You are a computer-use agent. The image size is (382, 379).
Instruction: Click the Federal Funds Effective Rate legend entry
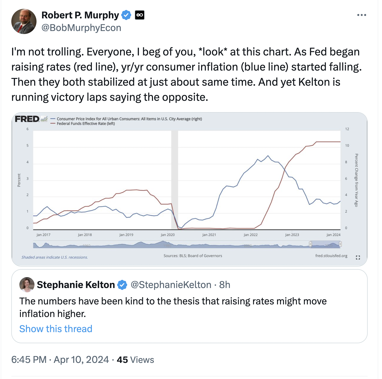[x=86, y=124]
